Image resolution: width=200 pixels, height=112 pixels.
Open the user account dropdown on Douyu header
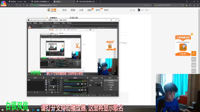tap(143, 10)
